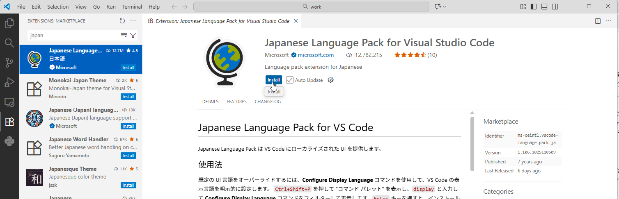The width and height of the screenshot is (619, 199).
Task: Open the Search view in activity bar
Action: click(9, 43)
